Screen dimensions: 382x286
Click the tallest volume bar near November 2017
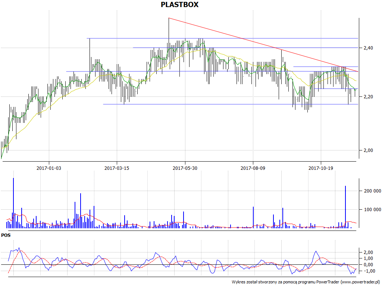pyautogui.click(x=345, y=207)
